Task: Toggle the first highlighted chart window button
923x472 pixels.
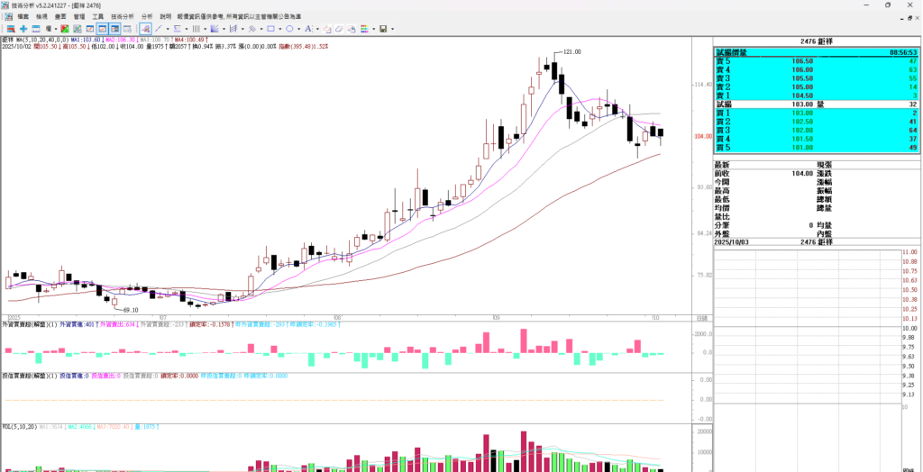Action: click(103, 29)
